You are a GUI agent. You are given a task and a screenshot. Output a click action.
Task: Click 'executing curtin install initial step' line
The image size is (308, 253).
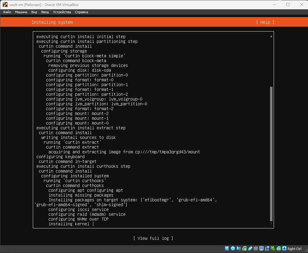[x=81, y=37]
